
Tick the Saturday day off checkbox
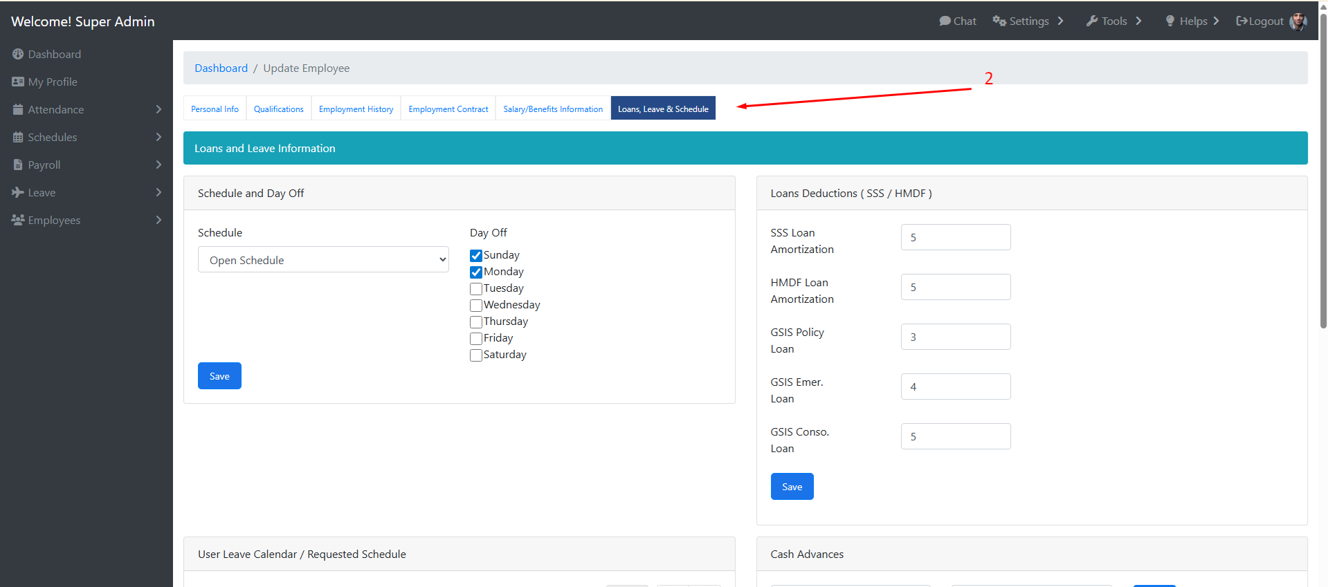coord(476,355)
